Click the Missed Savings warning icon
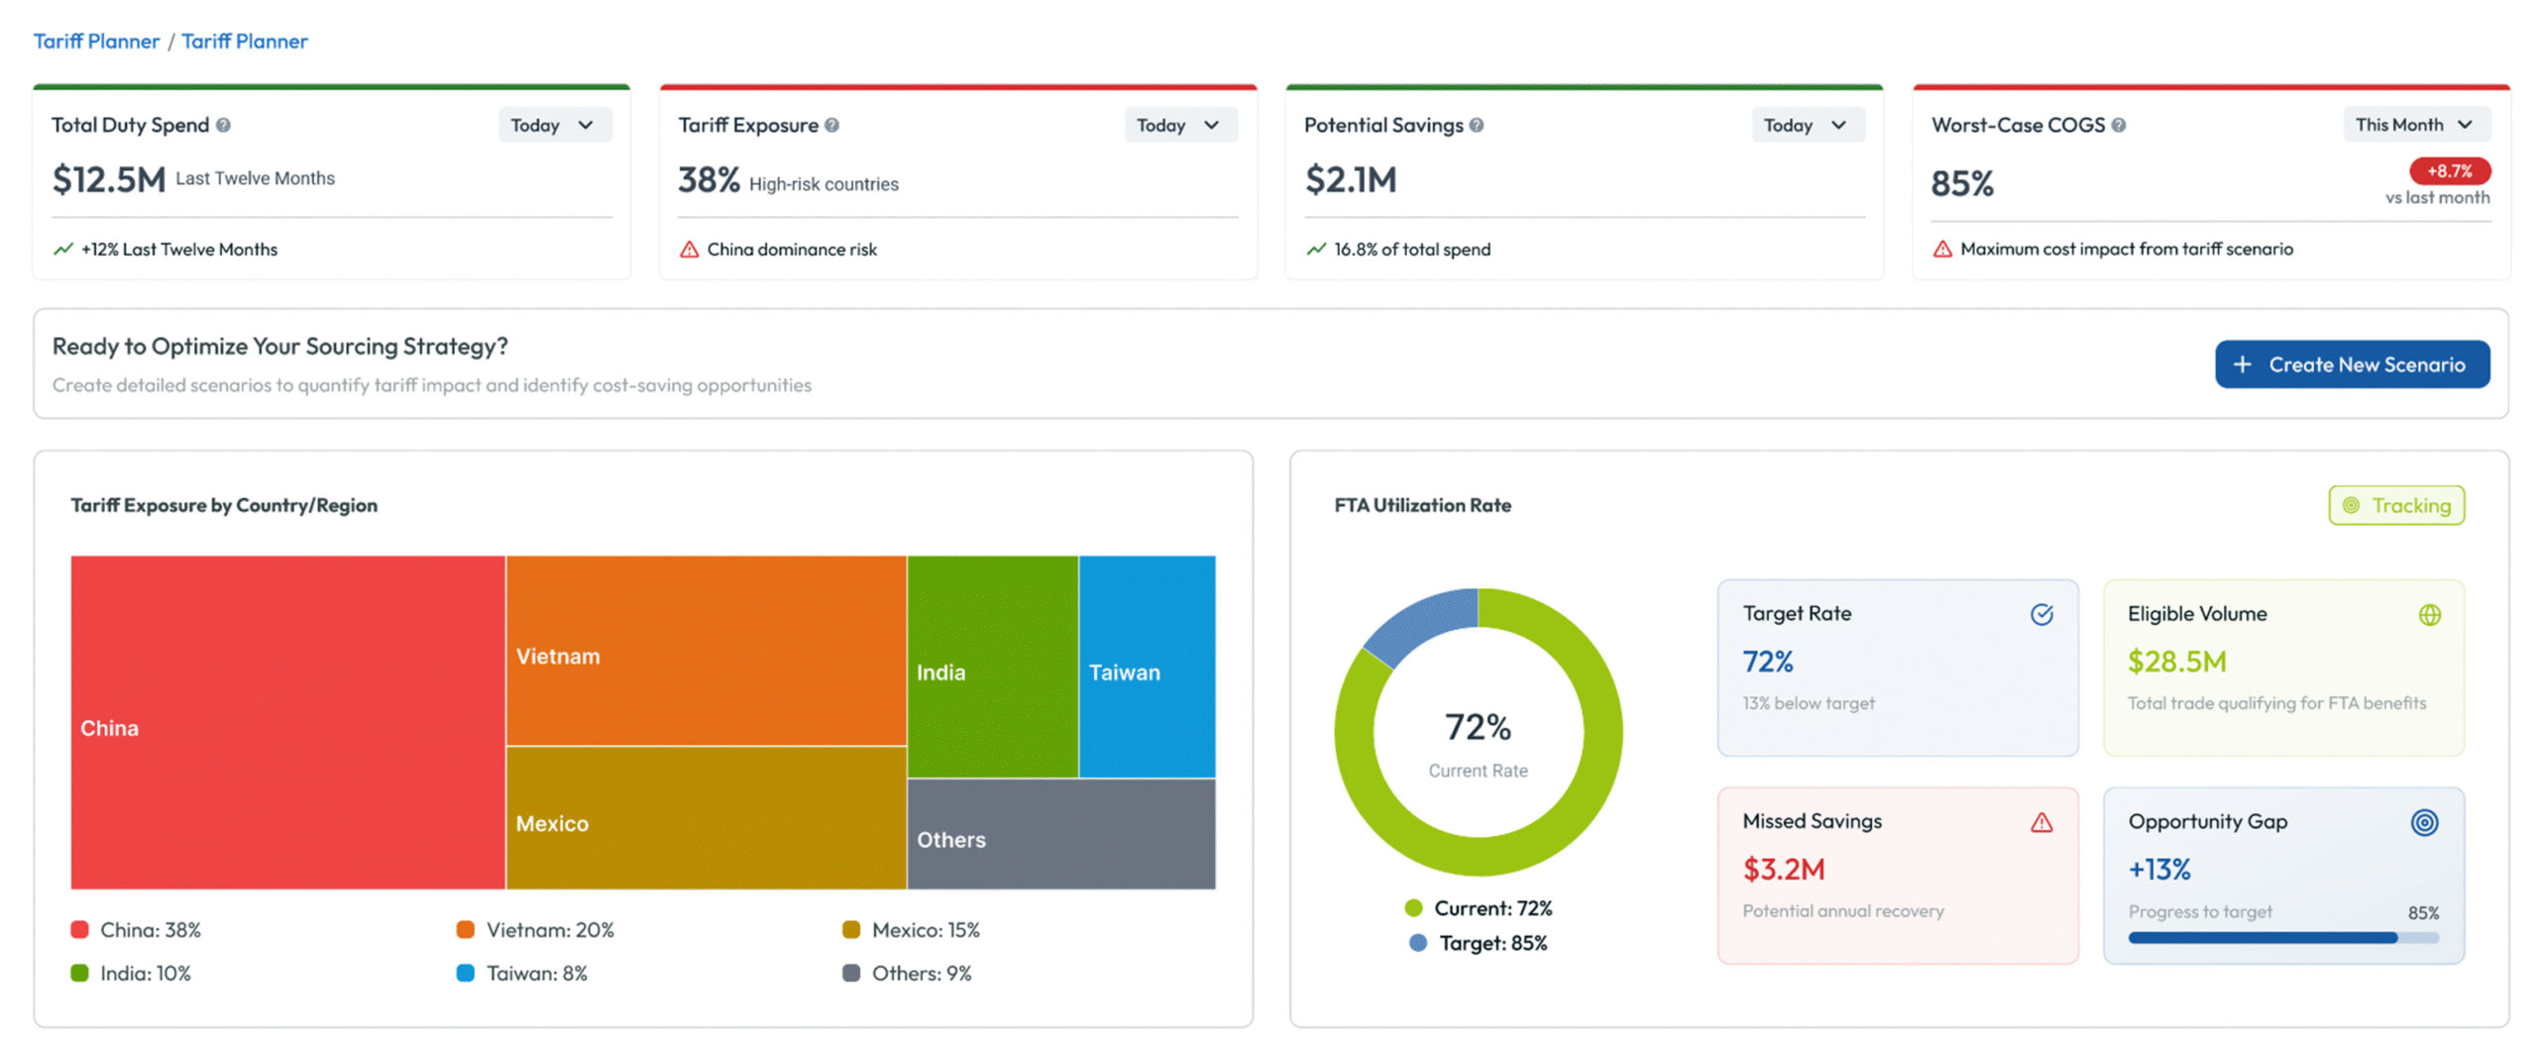Screen dimensions: 2537x1043 pyautogui.click(x=2041, y=822)
